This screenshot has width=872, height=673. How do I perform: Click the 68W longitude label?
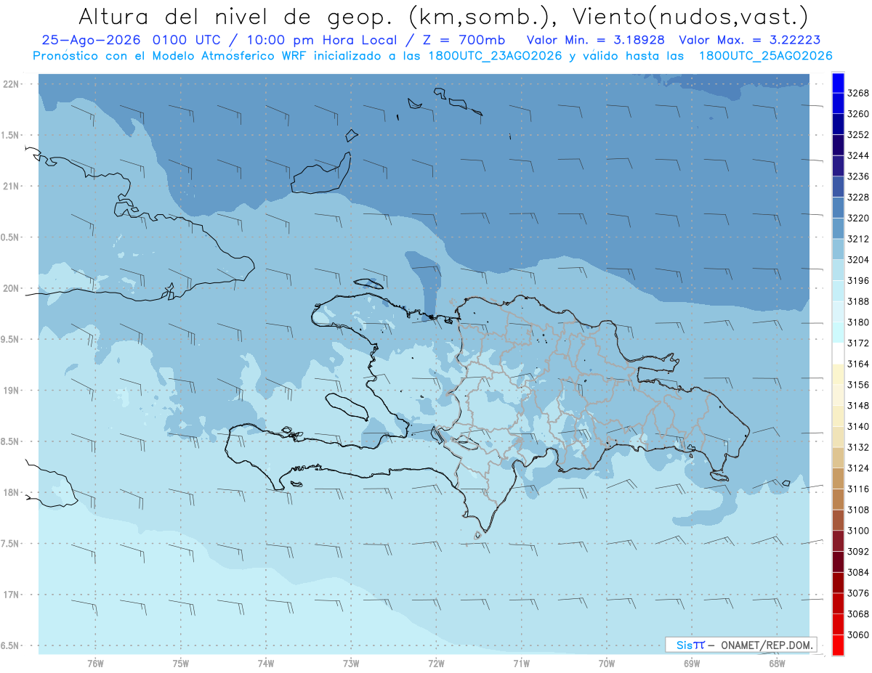(777, 663)
